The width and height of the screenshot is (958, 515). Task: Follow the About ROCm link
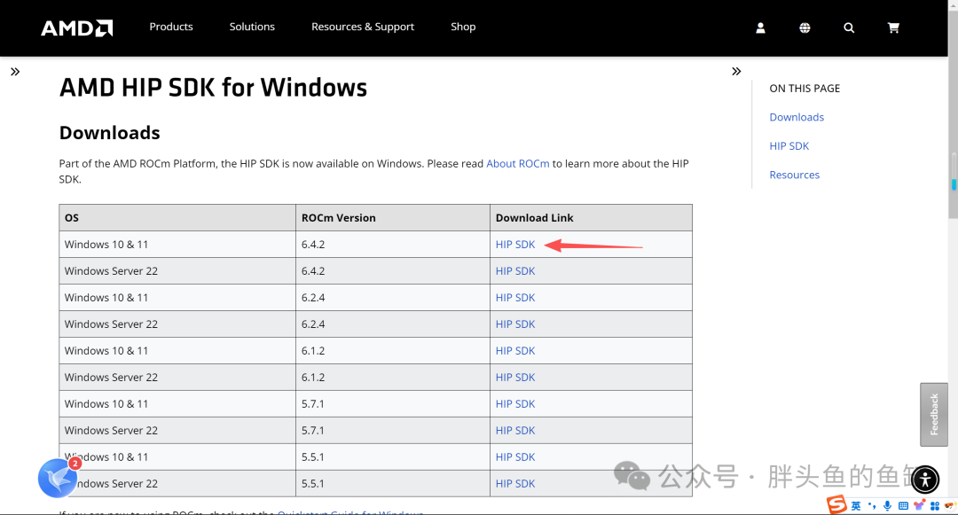517,163
